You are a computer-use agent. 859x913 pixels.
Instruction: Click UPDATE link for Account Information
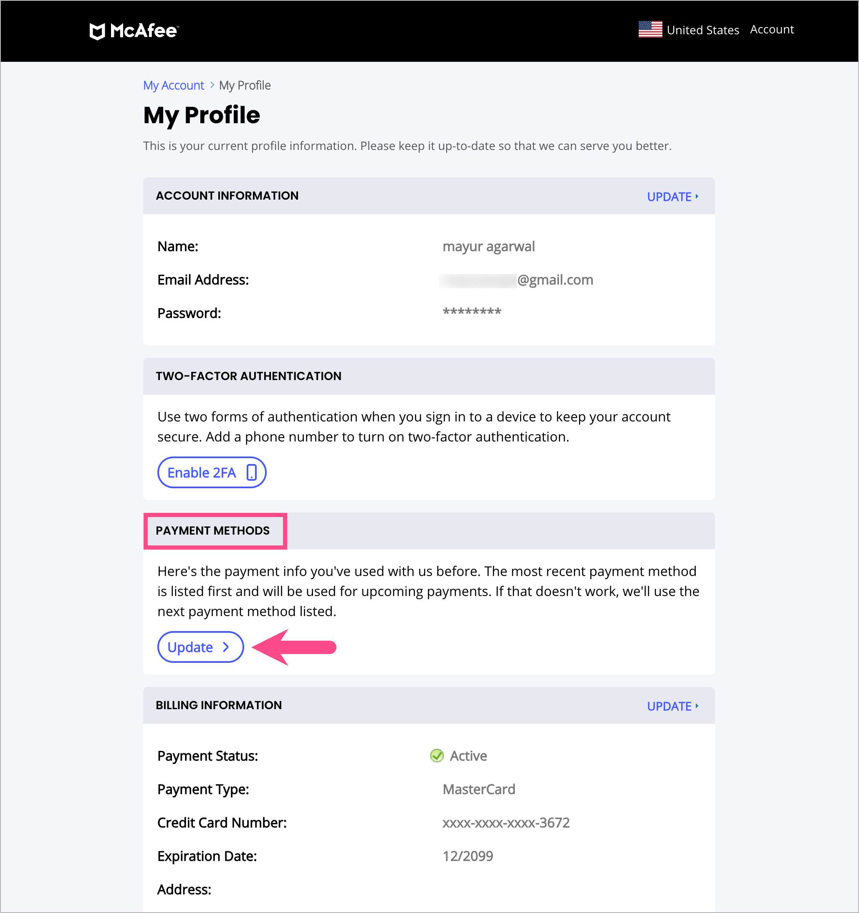[669, 197]
